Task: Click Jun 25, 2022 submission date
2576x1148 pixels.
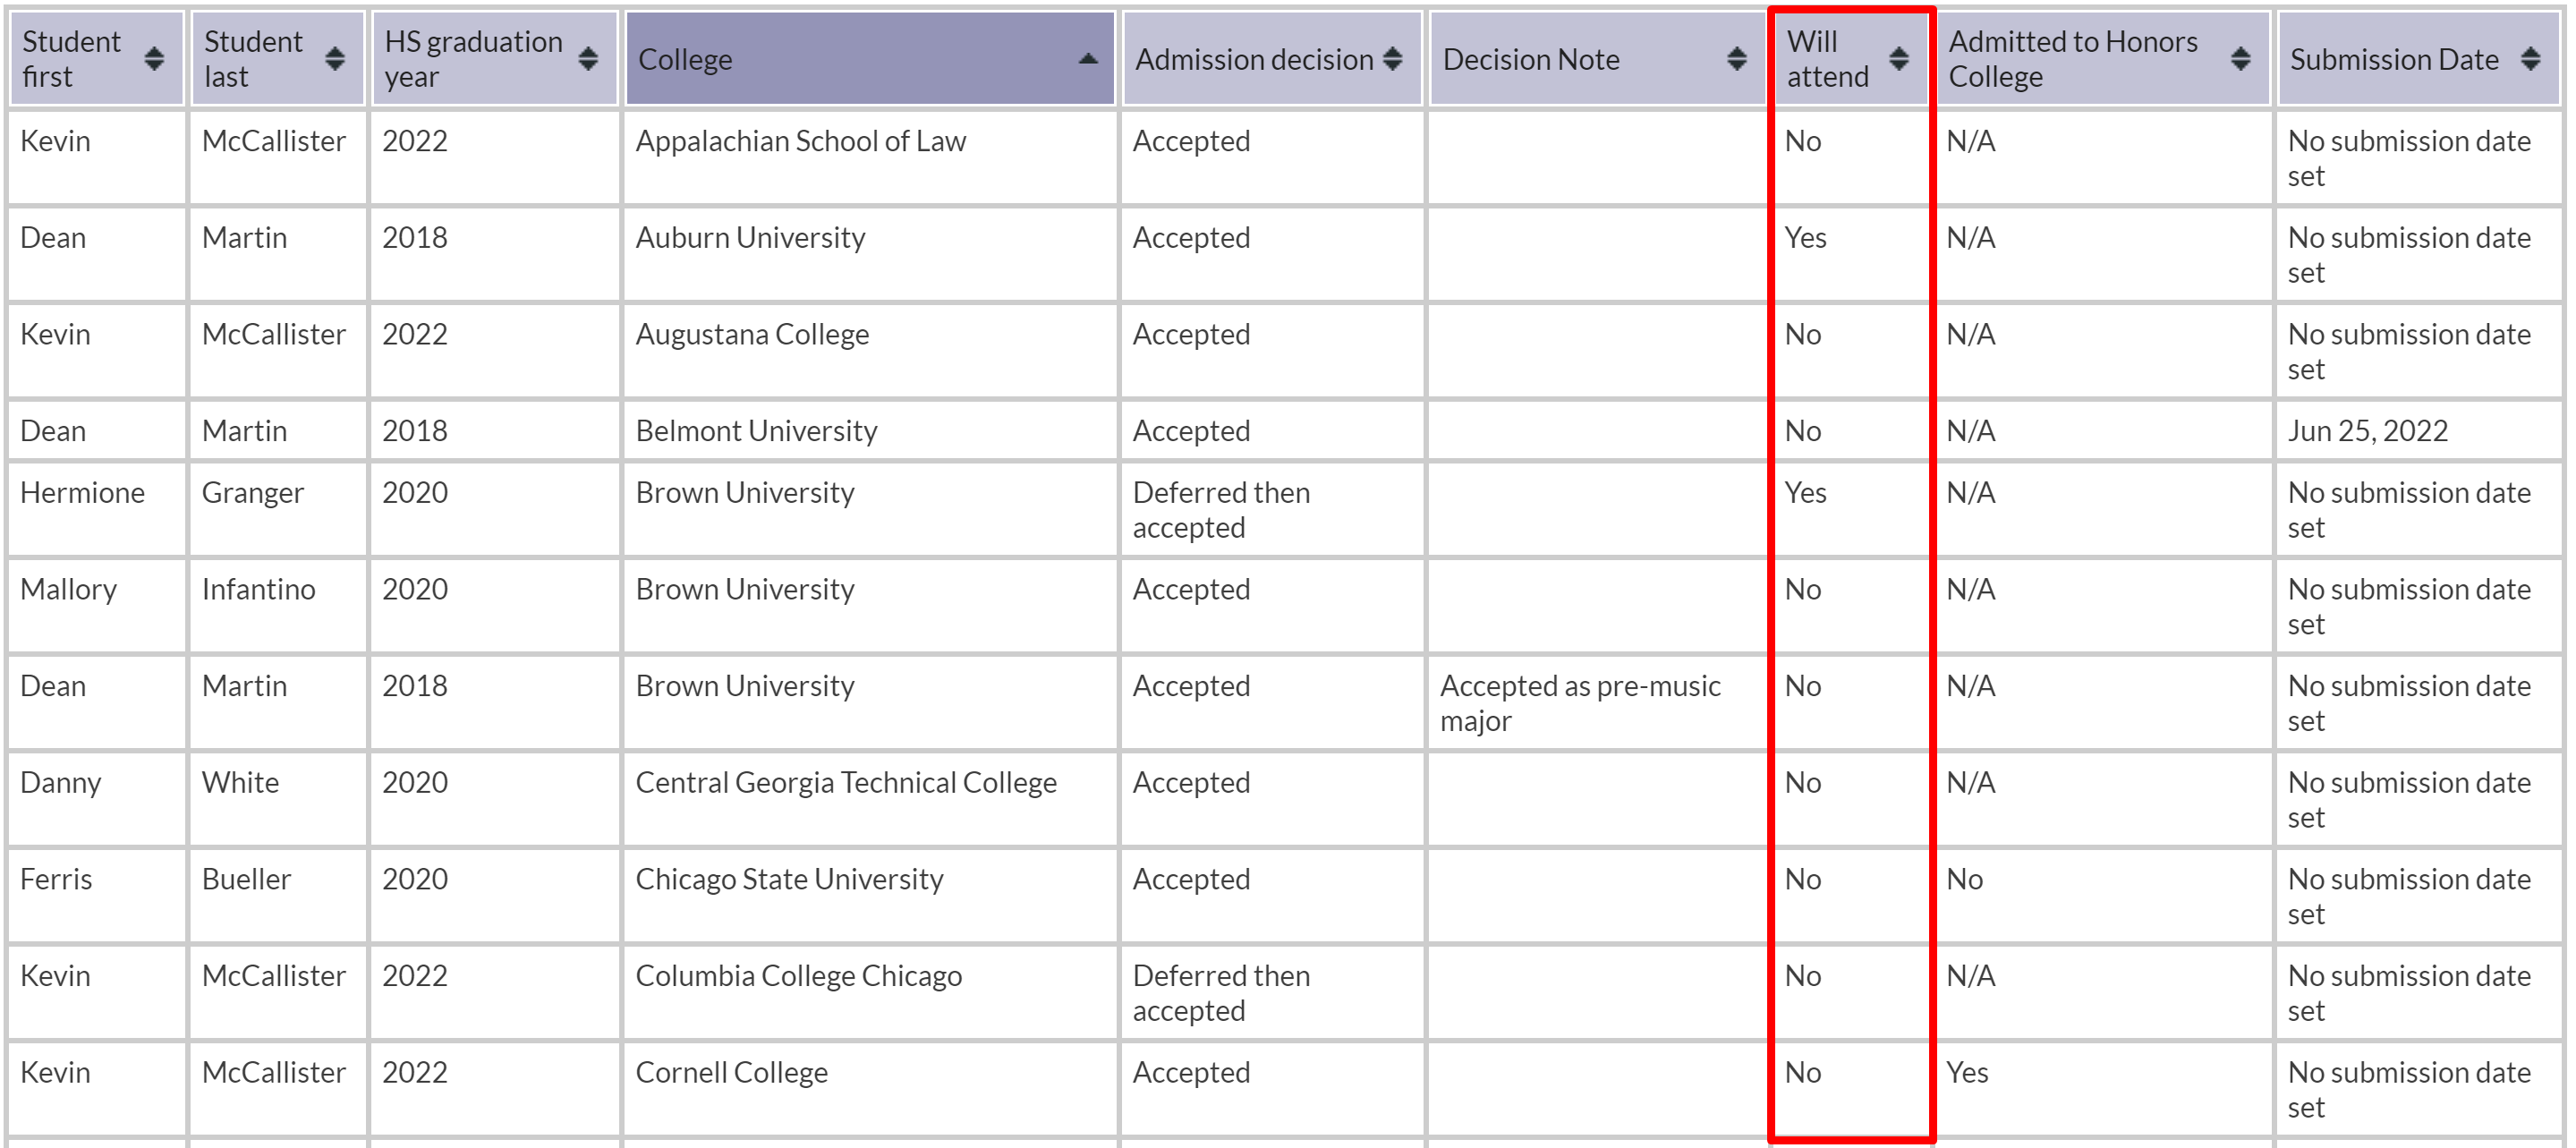Action: click(2367, 431)
